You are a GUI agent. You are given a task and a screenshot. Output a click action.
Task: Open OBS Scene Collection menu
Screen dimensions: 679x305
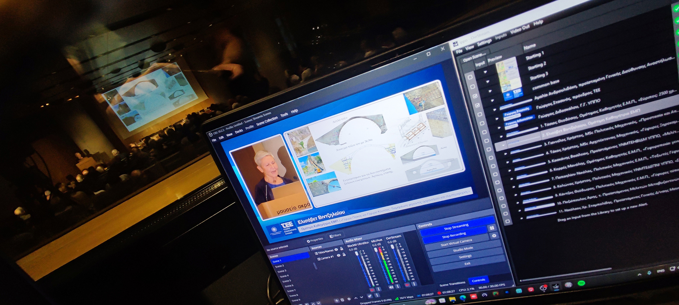[x=267, y=121]
